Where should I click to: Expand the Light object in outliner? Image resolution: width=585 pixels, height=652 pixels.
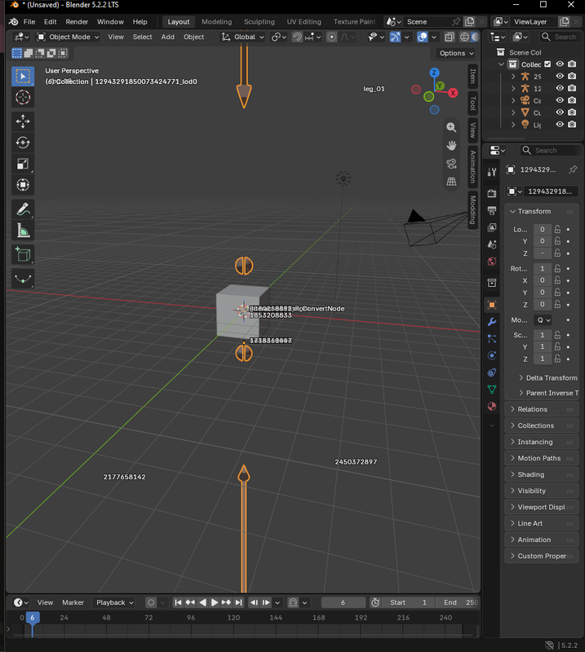(x=513, y=125)
